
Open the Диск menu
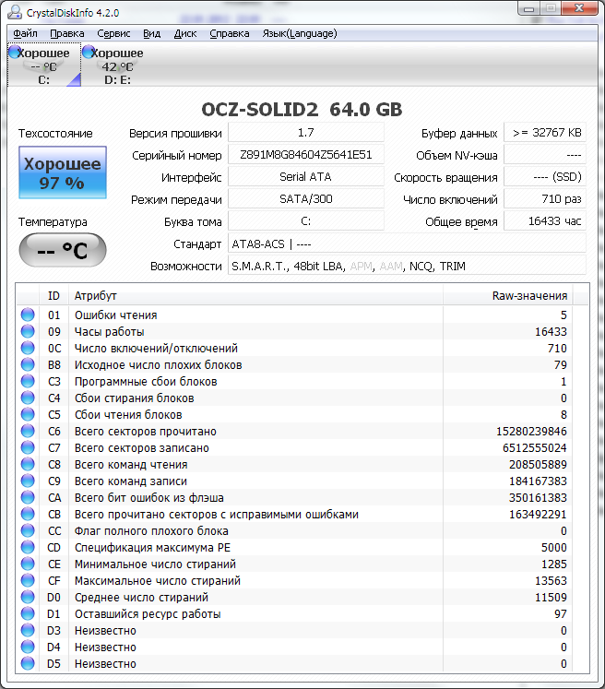click(185, 33)
